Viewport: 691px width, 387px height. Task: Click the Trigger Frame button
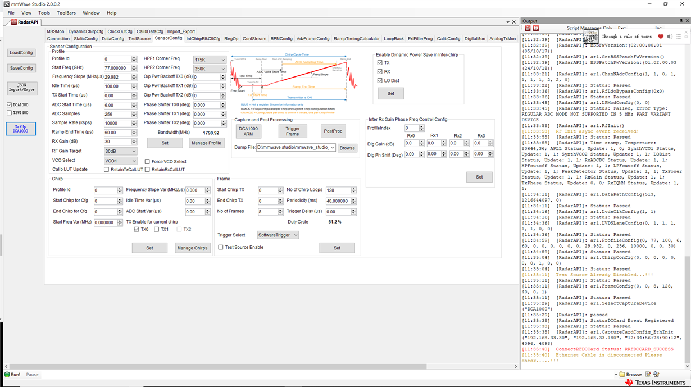(x=293, y=131)
